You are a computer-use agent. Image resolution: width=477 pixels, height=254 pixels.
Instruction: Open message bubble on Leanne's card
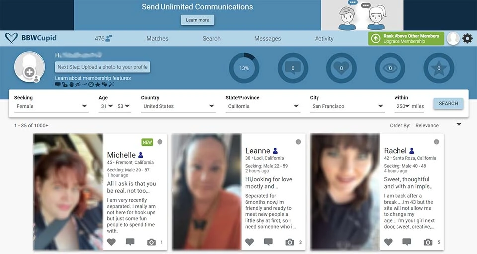tap(268, 242)
